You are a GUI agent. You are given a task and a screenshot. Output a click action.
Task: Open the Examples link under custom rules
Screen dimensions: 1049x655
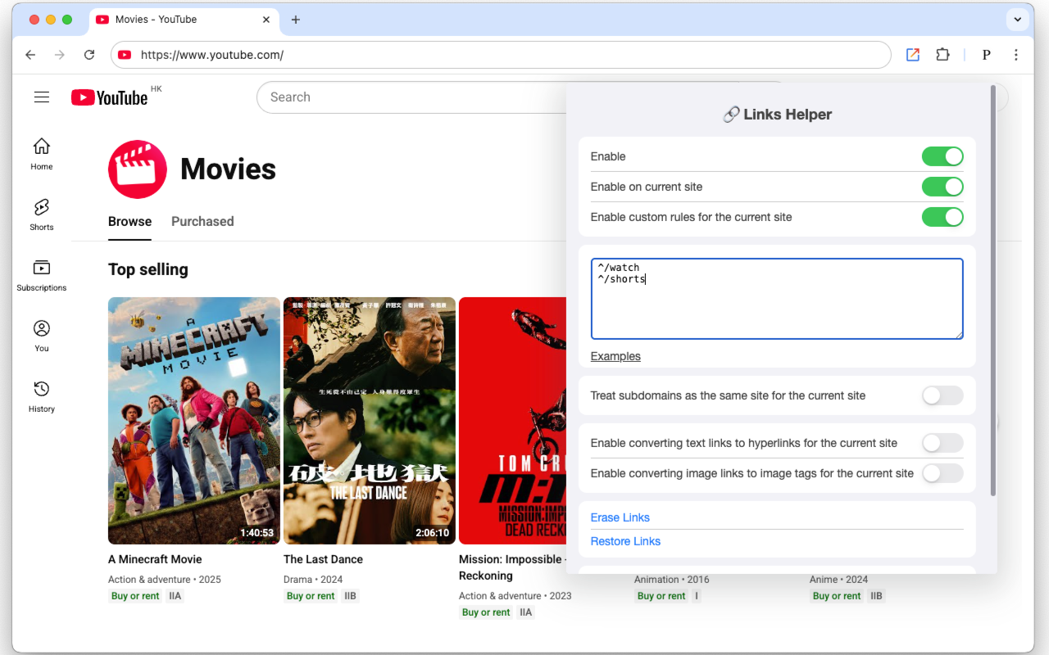tap(615, 356)
